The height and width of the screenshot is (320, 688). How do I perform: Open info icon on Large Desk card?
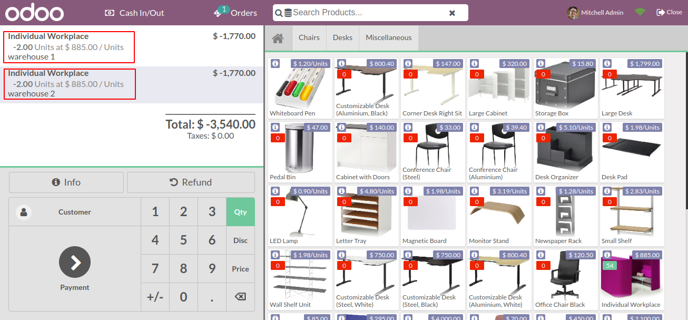[607, 63]
